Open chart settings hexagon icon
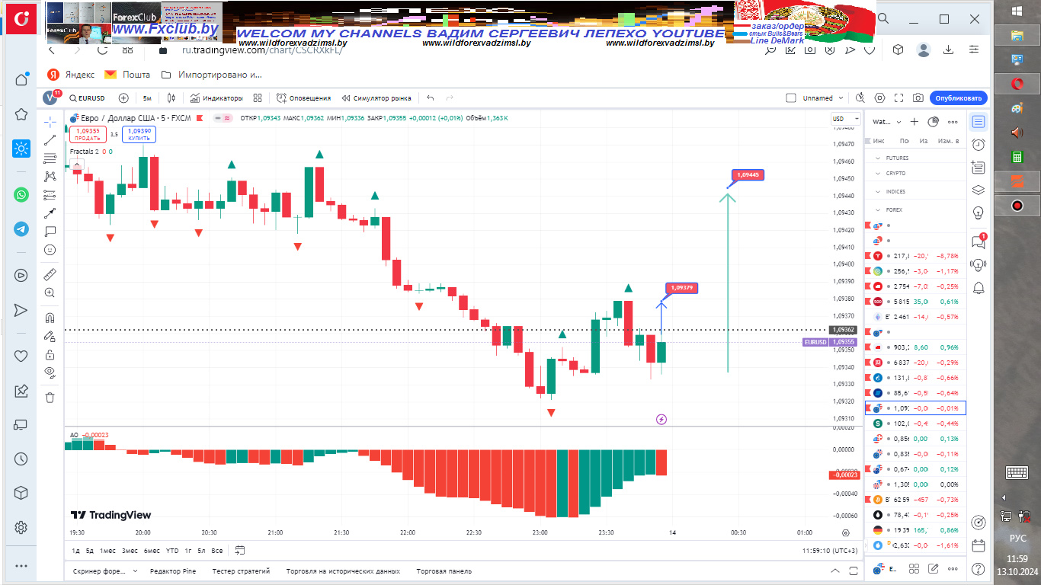1041x585 pixels. [880, 97]
